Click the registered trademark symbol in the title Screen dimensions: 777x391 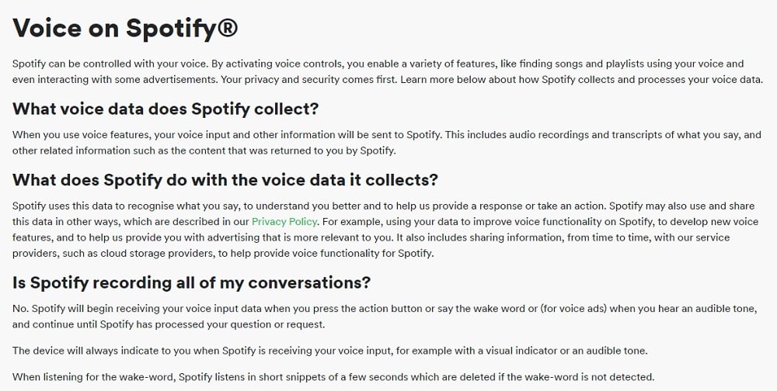pyautogui.click(x=228, y=28)
